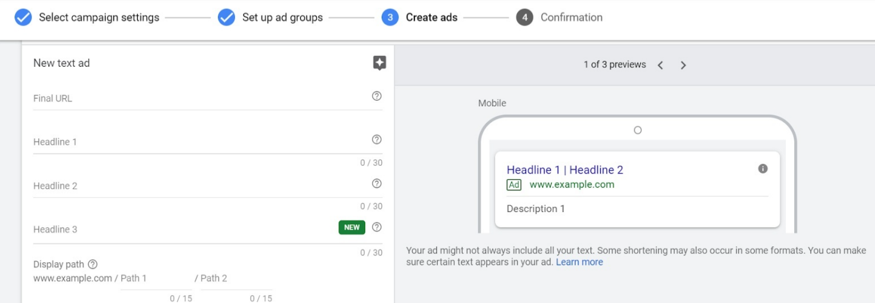Click the step 3 Create ads circle
Viewport: 875px width, 303px height.
pos(390,17)
